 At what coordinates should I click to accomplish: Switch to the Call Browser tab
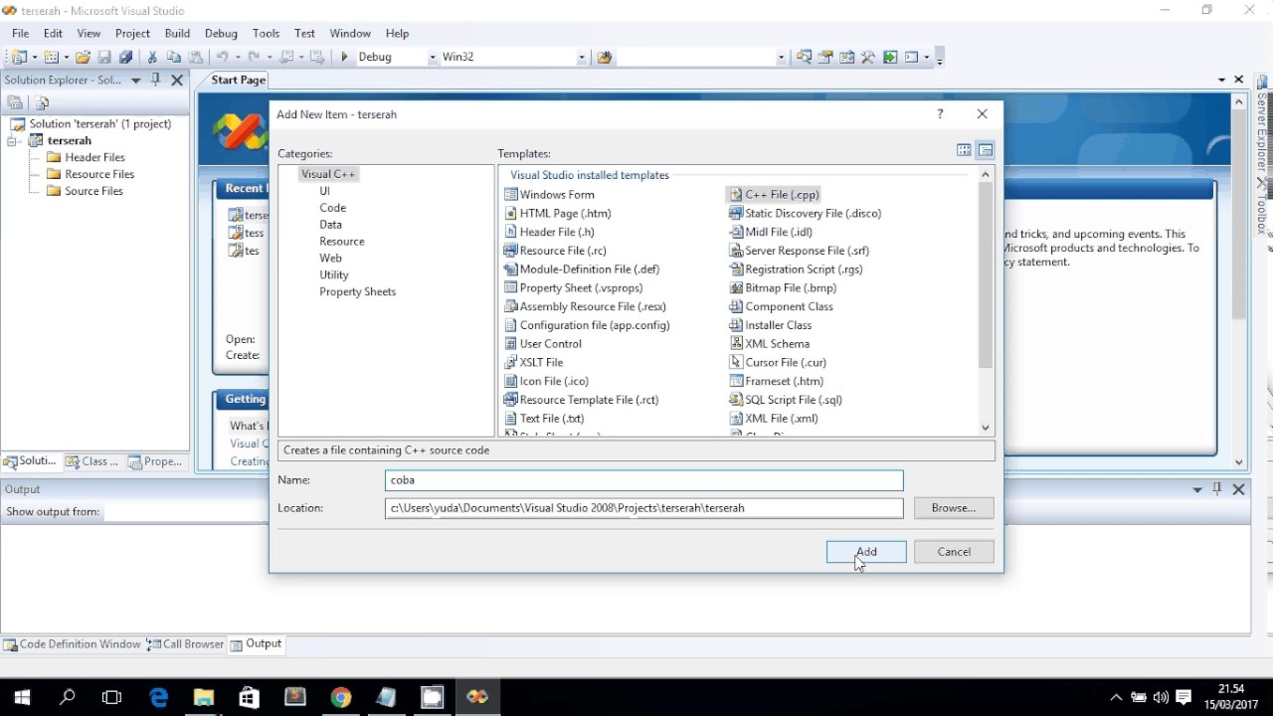(x=185, y=644)
